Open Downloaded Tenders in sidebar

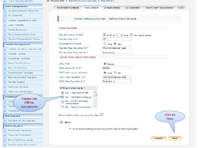20,73
